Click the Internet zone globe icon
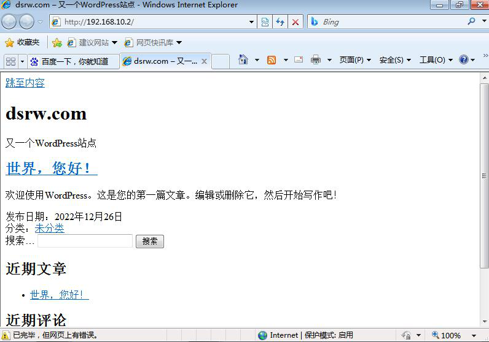The height and width of the screenshot is (342, 489). tap(262, 335)
